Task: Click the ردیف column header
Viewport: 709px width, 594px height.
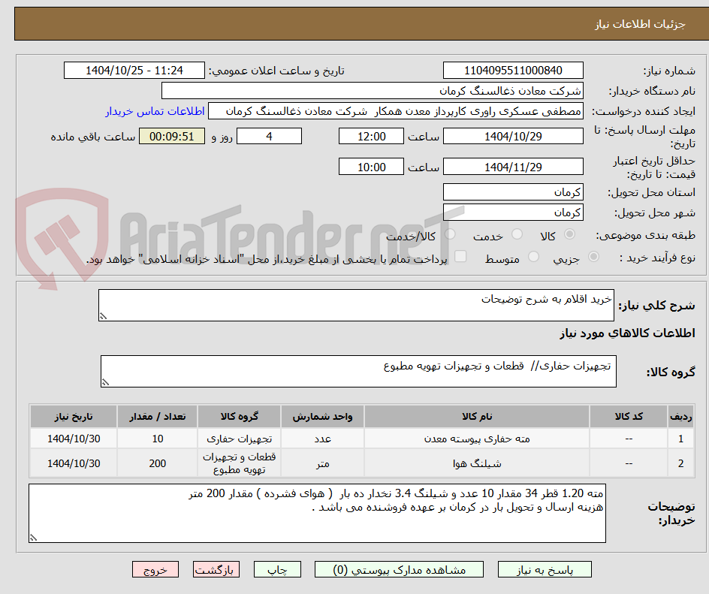Action: (680, 416)
